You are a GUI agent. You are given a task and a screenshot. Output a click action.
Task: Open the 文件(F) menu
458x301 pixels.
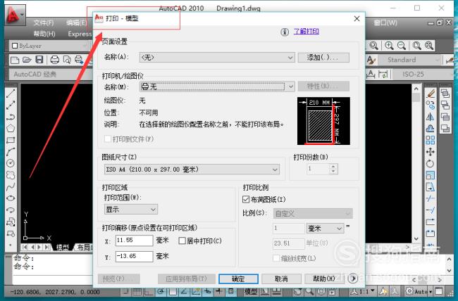coord(44,23)
